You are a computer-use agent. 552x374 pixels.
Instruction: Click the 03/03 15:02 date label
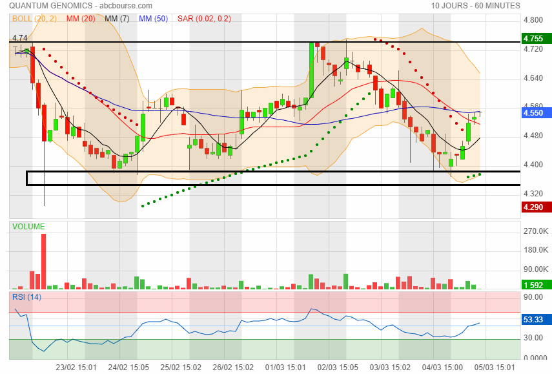tap(390, 368)
